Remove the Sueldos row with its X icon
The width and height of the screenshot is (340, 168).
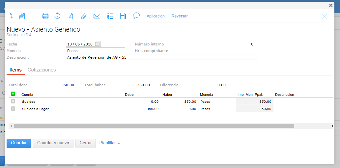pyautogui.click(x=13, y=101)
